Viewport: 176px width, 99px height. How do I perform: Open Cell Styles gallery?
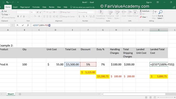point(117,15)
